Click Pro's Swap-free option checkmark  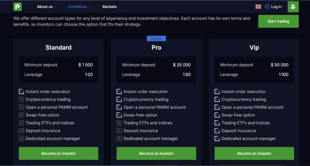[x=119, y=115]
